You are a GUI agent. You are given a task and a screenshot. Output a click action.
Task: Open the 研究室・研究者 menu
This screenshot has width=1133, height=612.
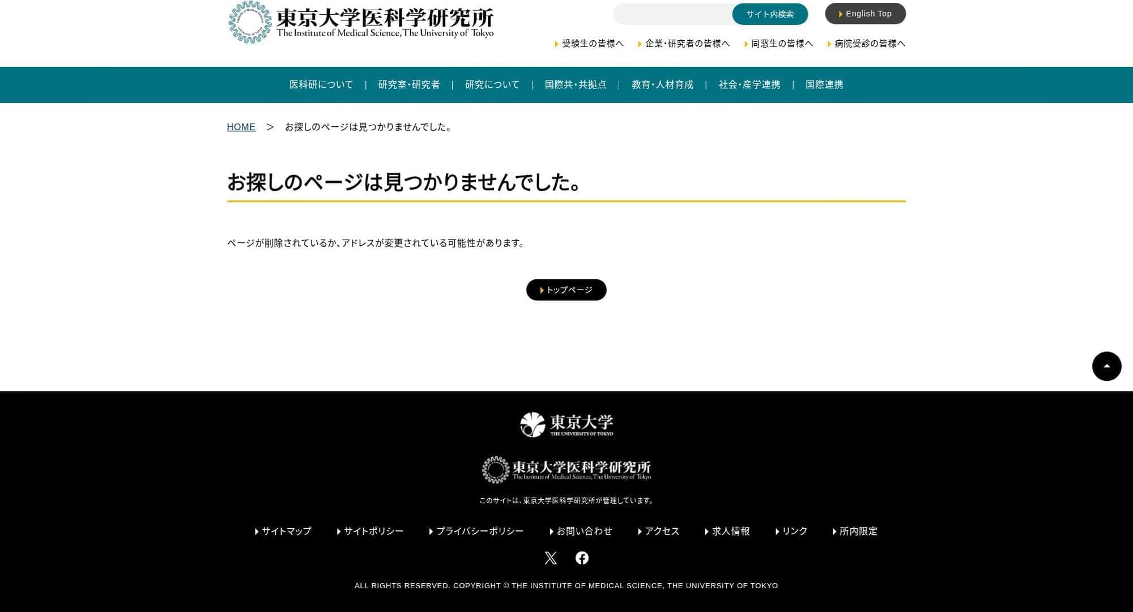click(409, 85)
